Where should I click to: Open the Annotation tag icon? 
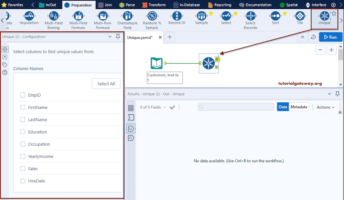coord(5,65)
